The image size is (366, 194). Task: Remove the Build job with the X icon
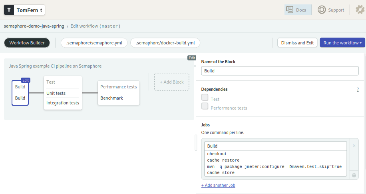[x=354, y=146]
